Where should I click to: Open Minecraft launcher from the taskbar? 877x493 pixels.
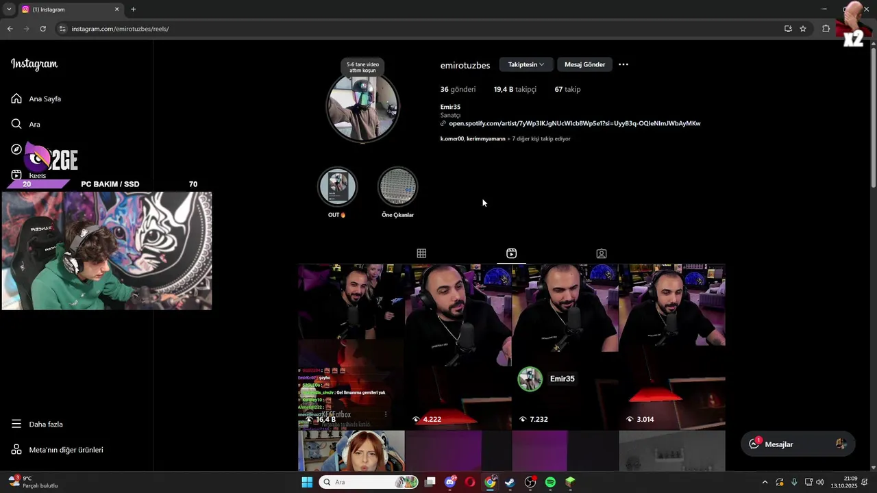tap(570, 482)
